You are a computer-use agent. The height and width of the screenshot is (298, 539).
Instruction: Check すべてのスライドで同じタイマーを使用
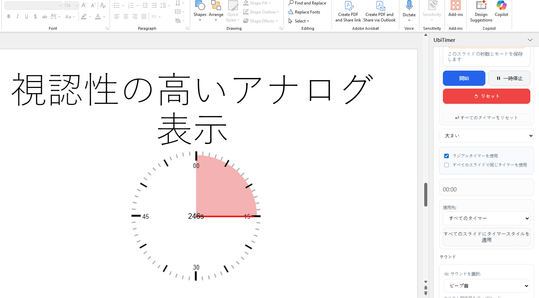point(446,165)
